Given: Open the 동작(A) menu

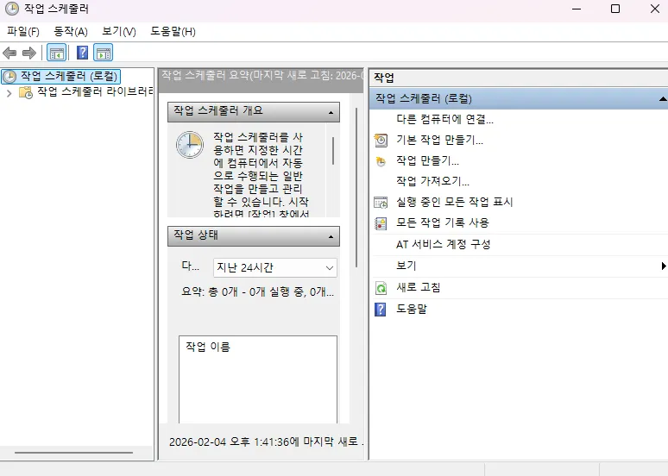Looking at the screenshot, I should pyautogui.click(x=71, y=32).
